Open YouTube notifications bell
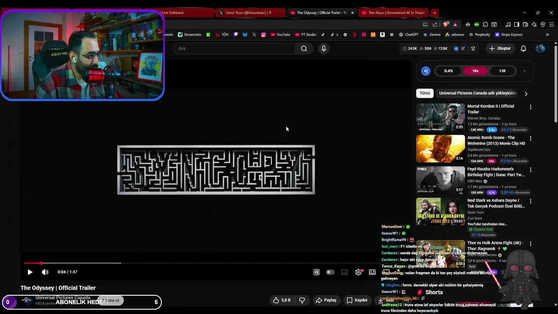Viewport: 558px width, 314px height. (x=523, y=48)
